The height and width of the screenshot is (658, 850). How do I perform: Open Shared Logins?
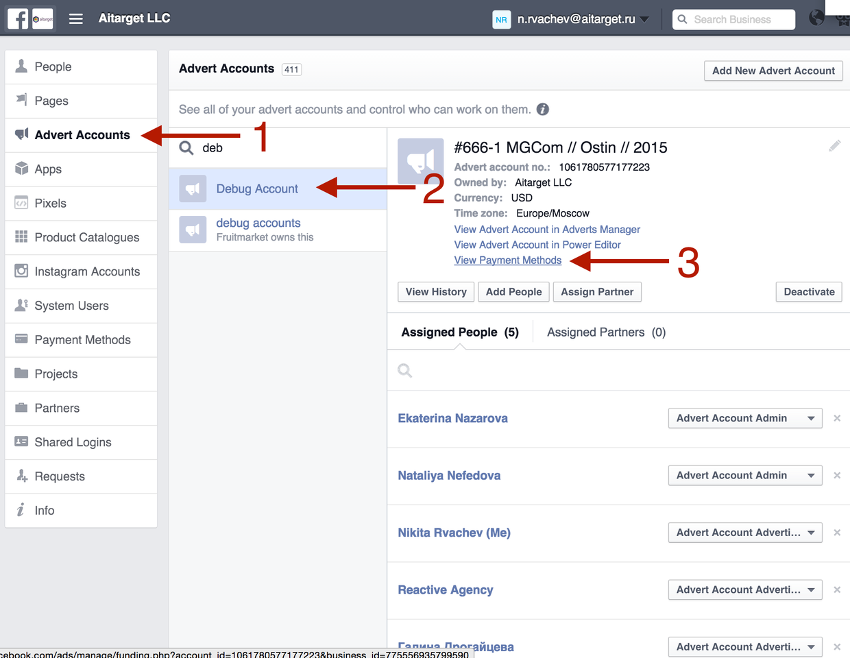[81, 443]
